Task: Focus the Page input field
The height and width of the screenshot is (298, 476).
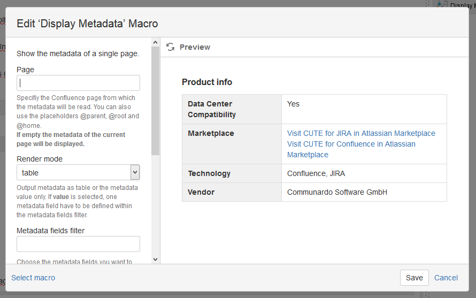Action: (78, 83)
